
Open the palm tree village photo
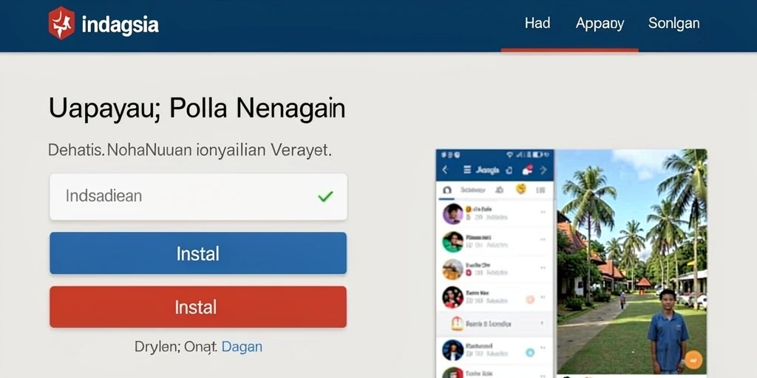pyautogui.click(x=632, y=261)
